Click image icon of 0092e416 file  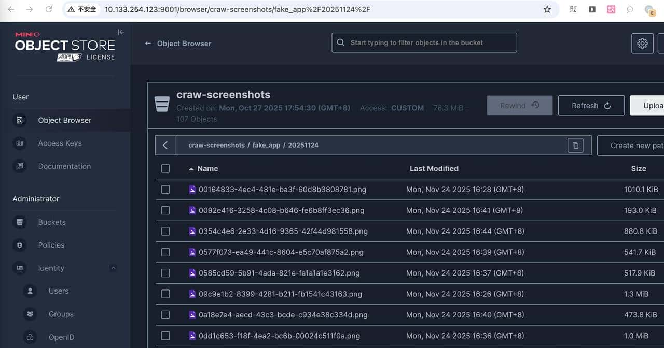(x=192, y=210)
